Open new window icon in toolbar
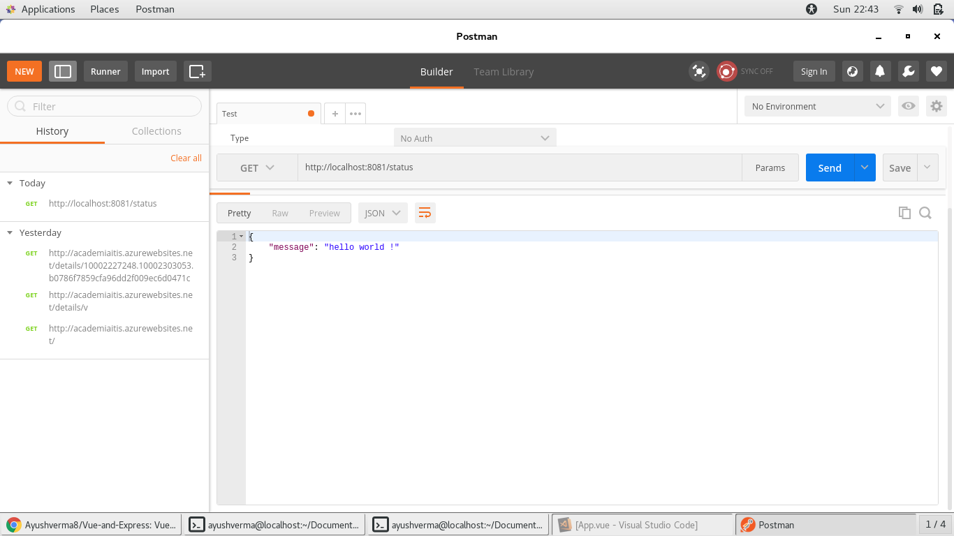 198,71
